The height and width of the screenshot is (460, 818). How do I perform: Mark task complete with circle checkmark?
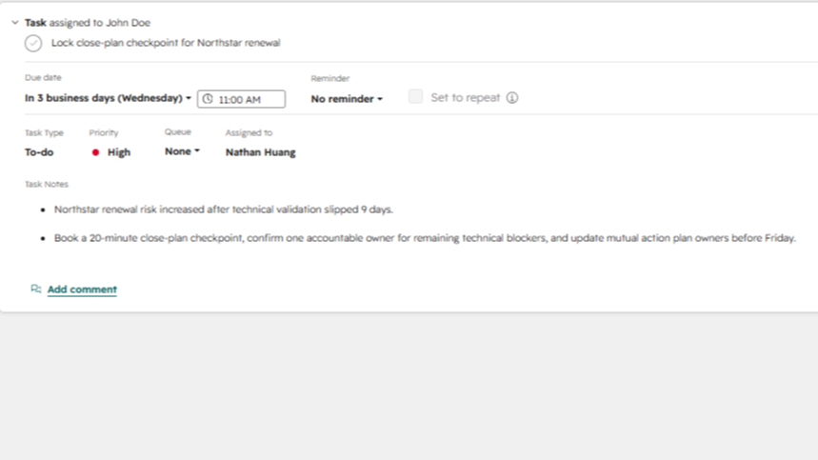point(33,43)
